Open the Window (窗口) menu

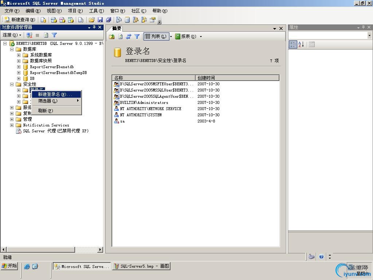pos(118,11)
